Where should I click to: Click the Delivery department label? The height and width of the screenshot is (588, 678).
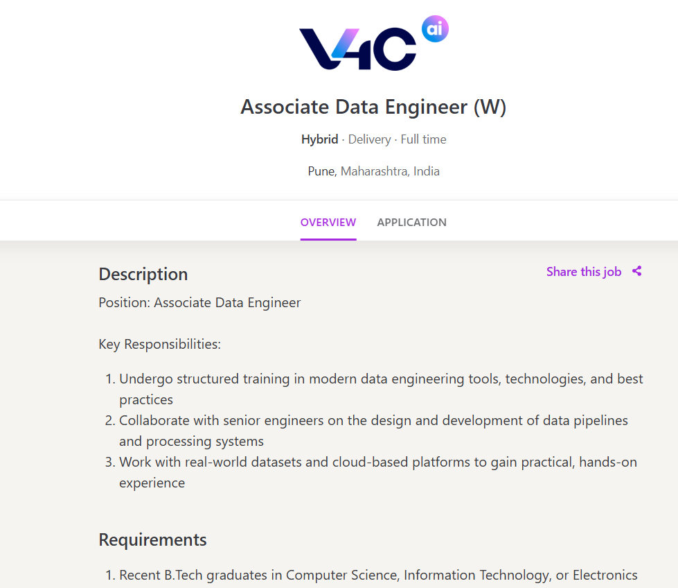(x=369, y=139)
